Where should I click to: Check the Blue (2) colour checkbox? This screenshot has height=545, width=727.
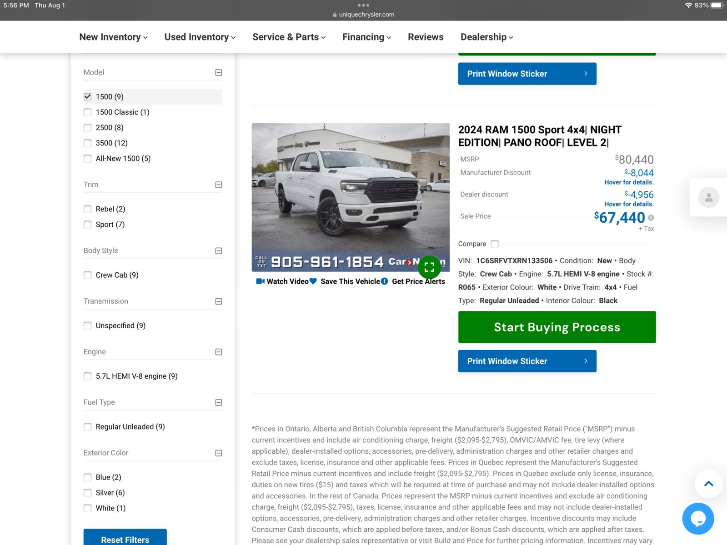click(88, 477)
